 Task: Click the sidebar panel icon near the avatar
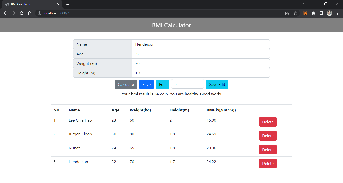321,13
